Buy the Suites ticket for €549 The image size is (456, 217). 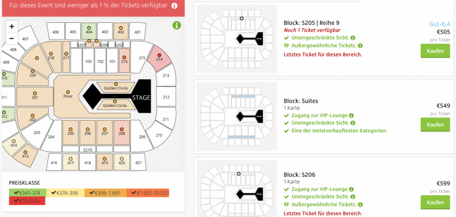[435, 125]
